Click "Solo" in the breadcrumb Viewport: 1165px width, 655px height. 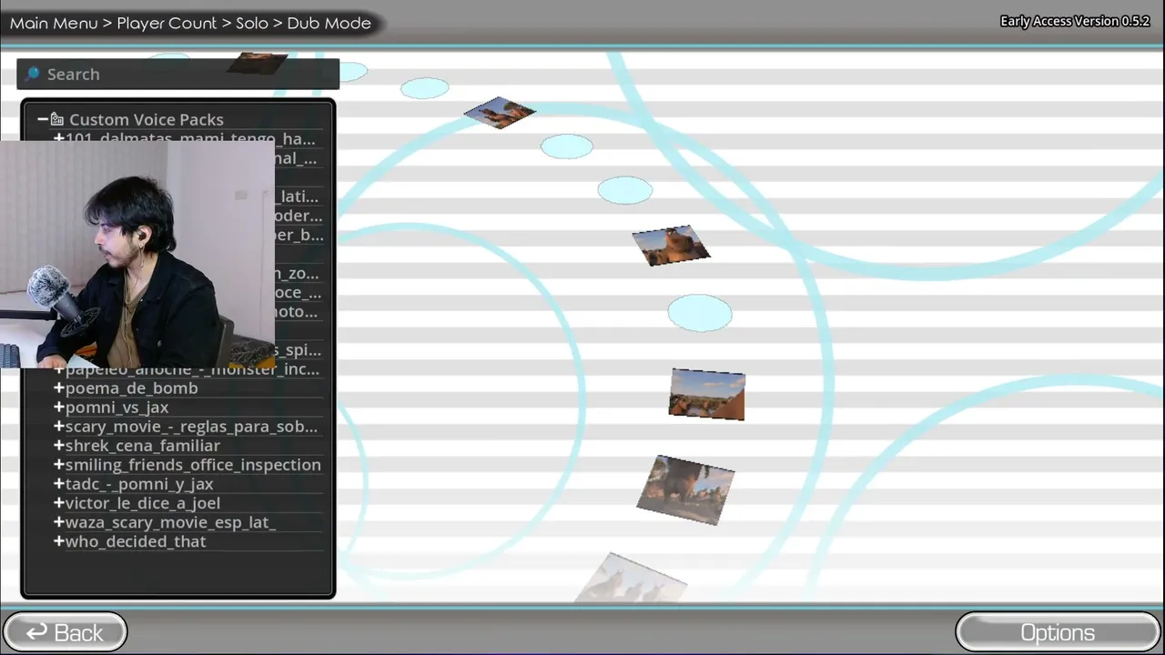(252, 23)
